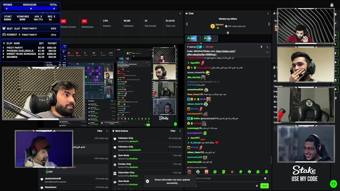Insert the first face emote from quick emotes

point(189,172)
